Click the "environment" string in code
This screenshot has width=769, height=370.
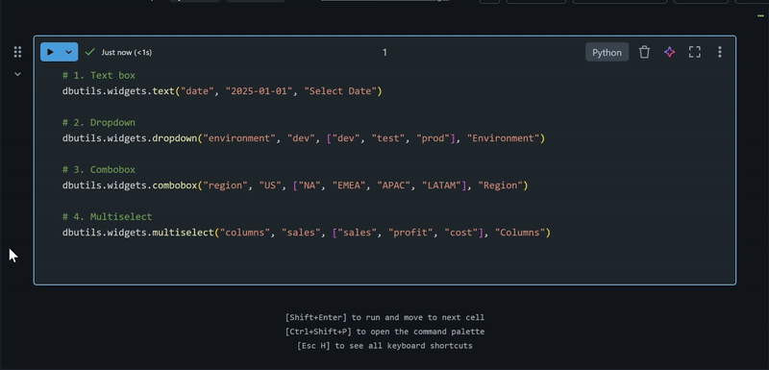pos(239,138)
